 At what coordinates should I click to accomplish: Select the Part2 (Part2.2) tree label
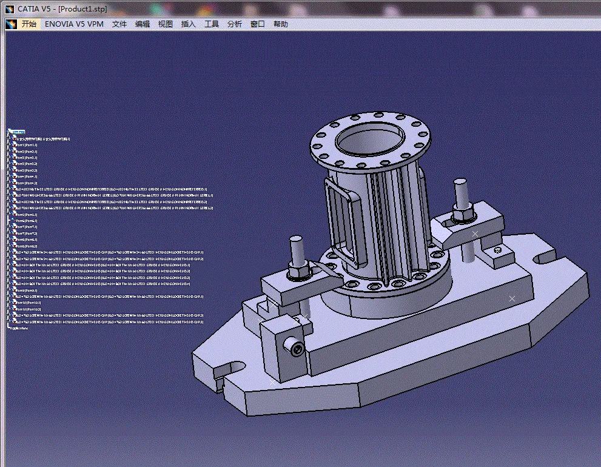pos(27,170)
